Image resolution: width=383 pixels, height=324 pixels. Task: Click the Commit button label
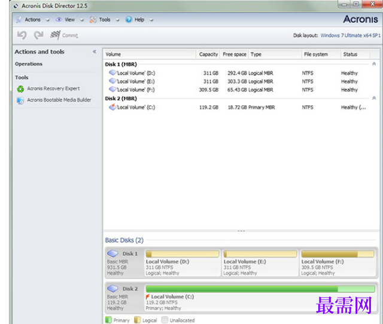(x=70, y=36)
